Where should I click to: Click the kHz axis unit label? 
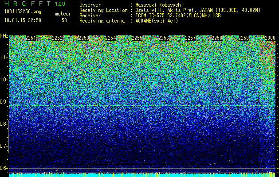[x=4, y=36]
